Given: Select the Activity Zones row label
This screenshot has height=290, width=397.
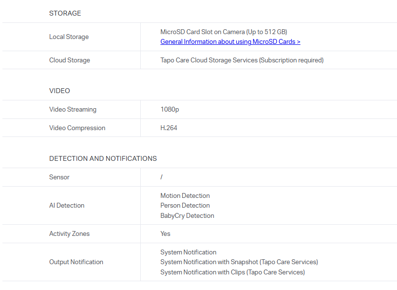Looking at the screenshot, I should 69,234.
